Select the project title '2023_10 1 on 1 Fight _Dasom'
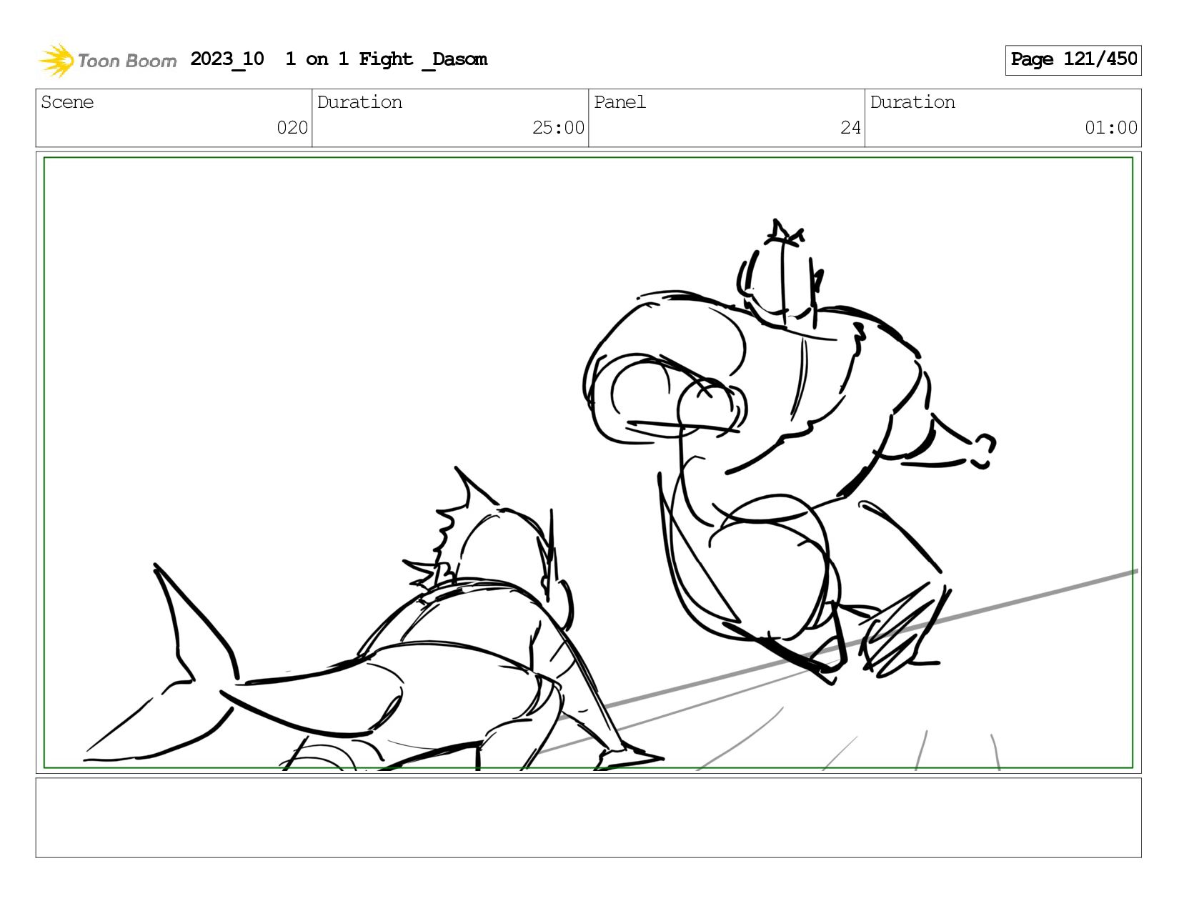The width and height of the screenshot is (1179, 911). 339,59
